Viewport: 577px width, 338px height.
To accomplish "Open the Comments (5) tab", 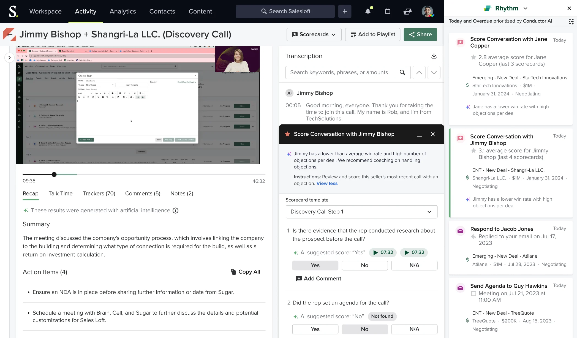I will pos(143,193).
